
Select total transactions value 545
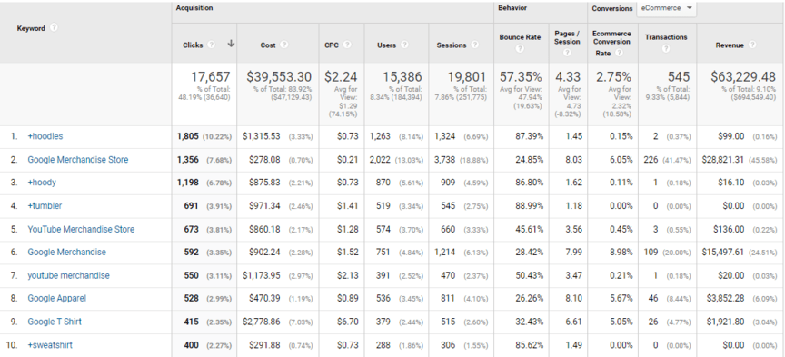click(x=679, y=77)
